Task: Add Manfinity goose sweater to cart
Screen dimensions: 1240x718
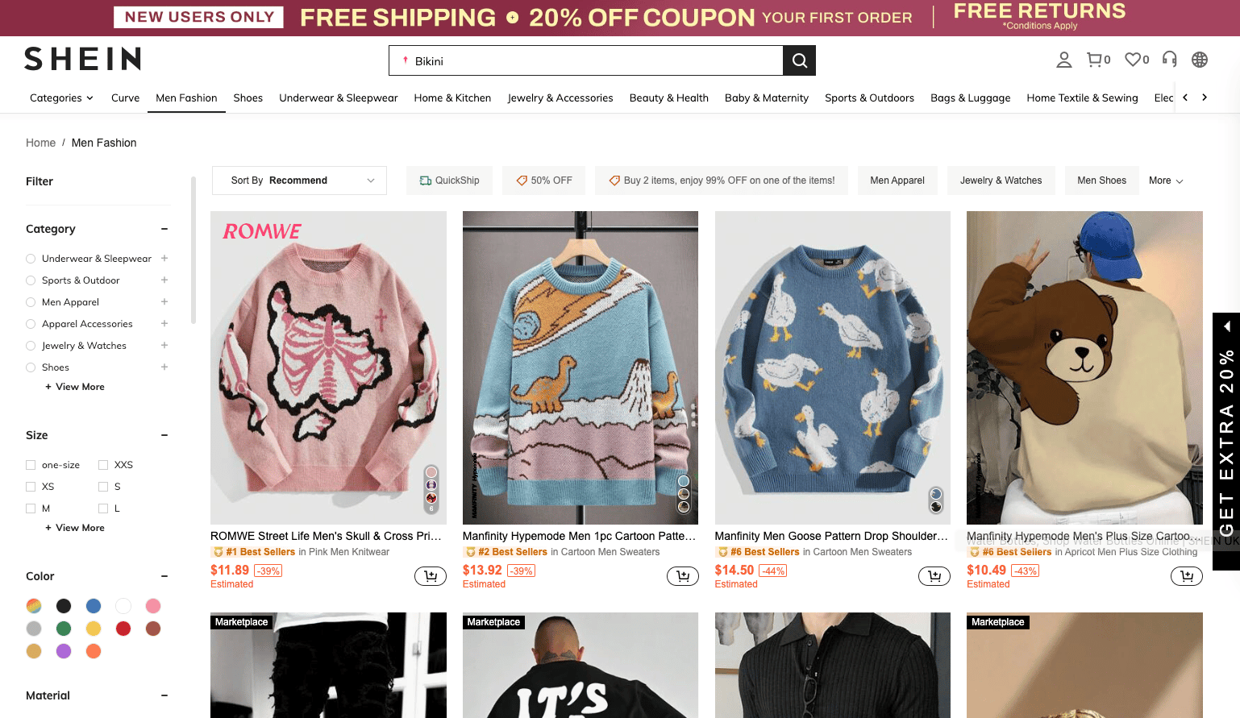Action: [934, 576]
